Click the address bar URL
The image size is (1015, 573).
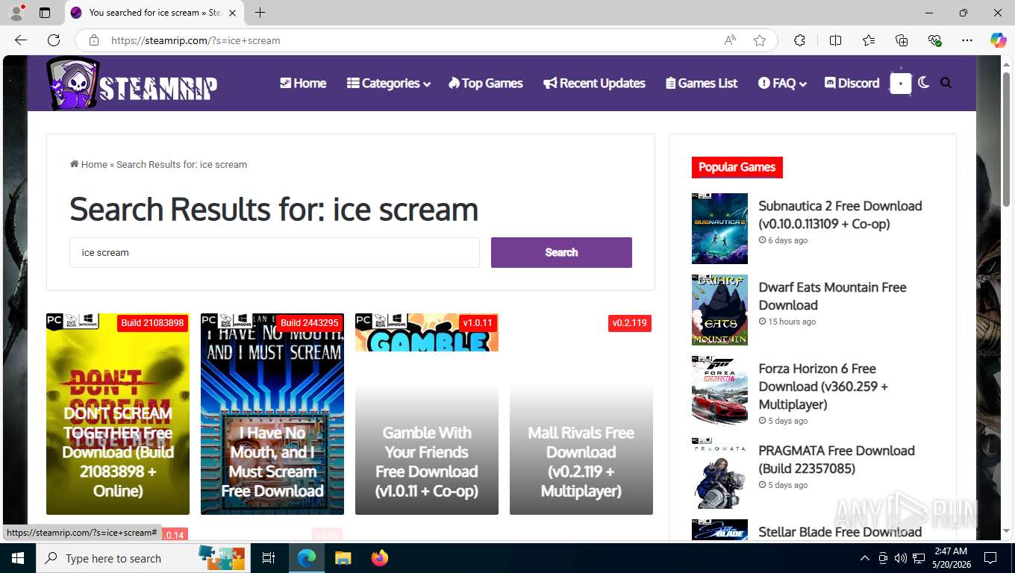(196, 40)
